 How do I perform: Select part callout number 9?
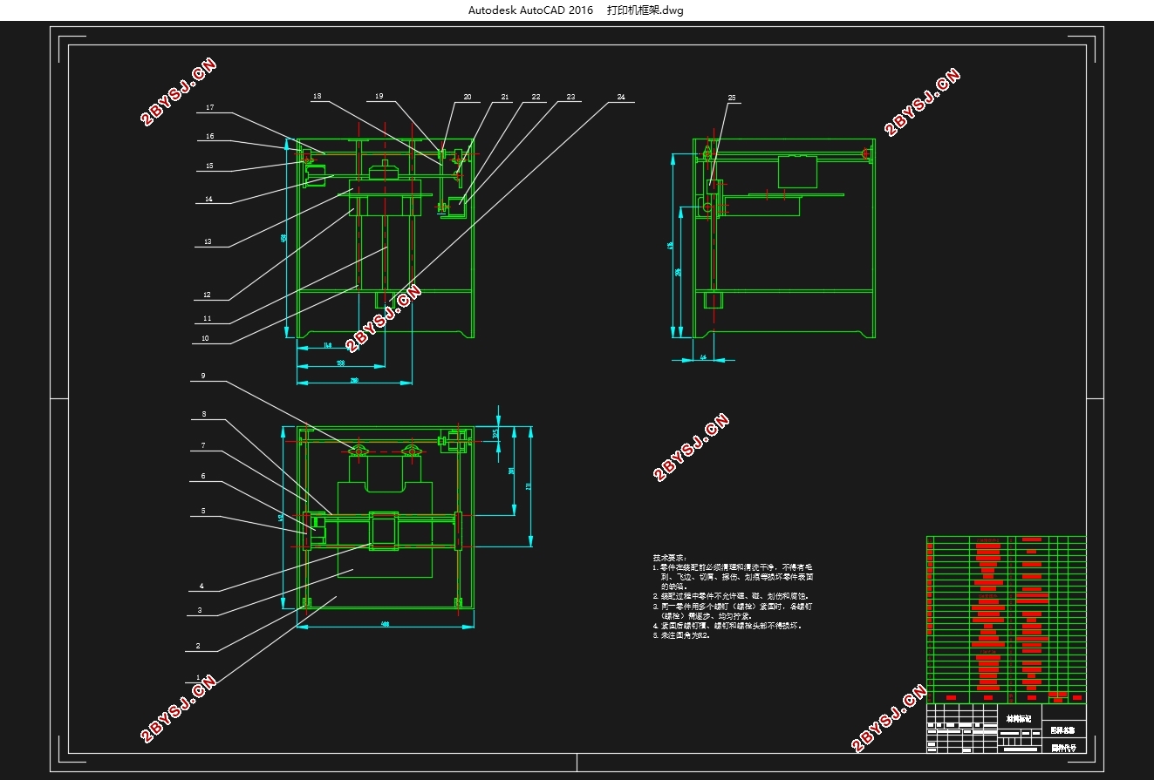click(203, 376)
